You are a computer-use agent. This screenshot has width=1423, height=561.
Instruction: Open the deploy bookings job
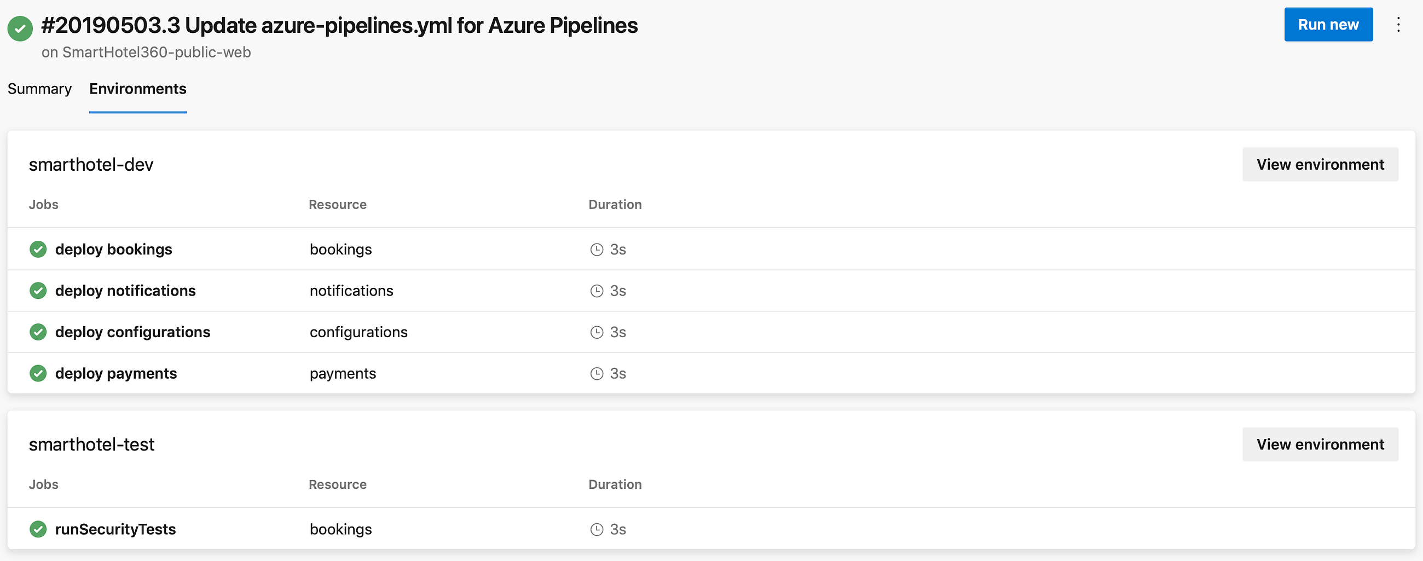point(114,250)
